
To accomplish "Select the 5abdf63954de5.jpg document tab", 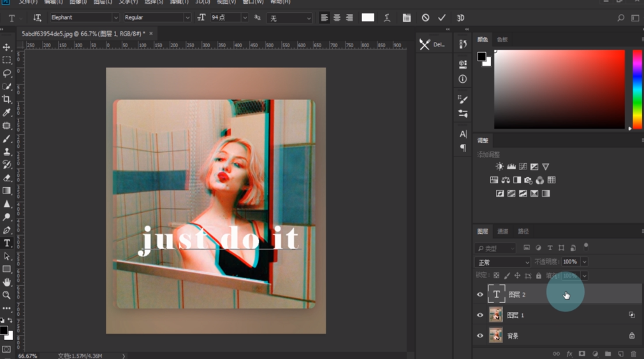I will pos(84,34).
